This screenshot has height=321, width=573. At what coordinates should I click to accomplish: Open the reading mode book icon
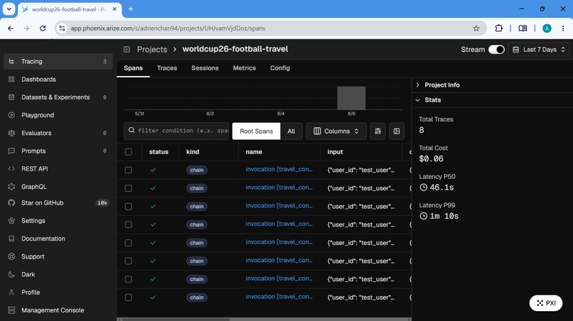click(x=523, y=28)
